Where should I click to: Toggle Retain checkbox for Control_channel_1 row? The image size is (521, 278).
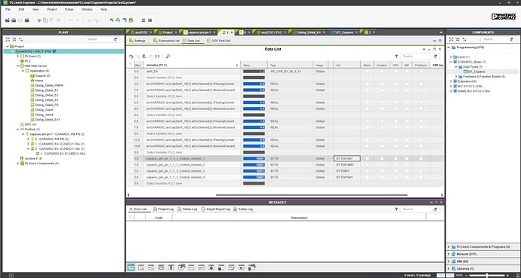click(x=367, y=158)
